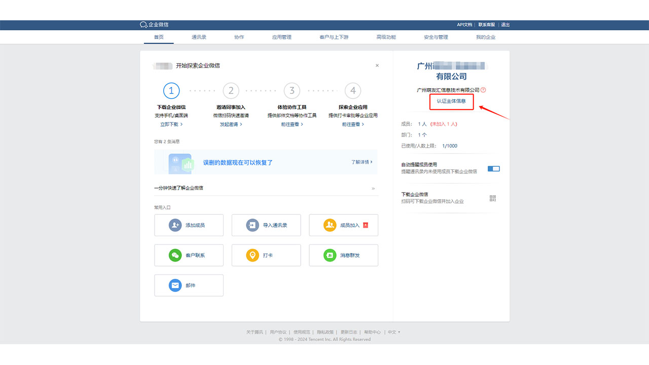Screen dimensions: 649x365
Task: Click the 部门: 1 个 text
Action: [414, 135]
